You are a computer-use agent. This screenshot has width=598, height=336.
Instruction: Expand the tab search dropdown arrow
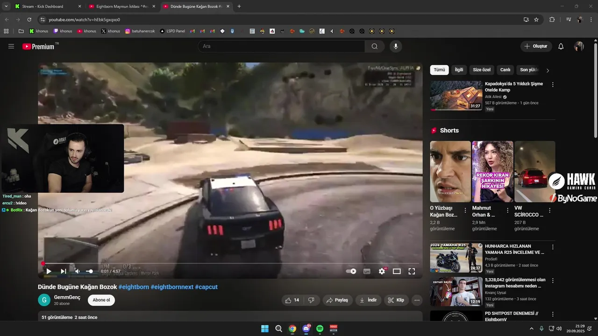point(6,7)
